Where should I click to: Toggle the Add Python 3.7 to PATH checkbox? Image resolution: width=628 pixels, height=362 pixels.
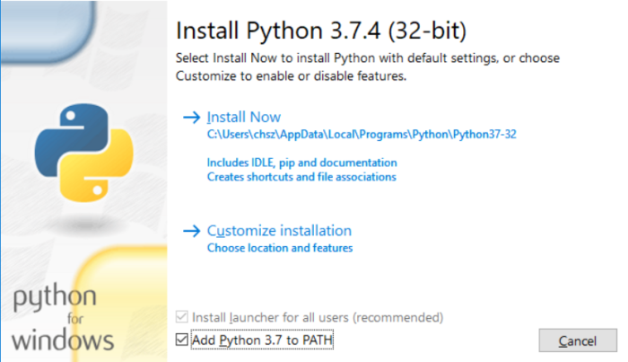(182, 340)
